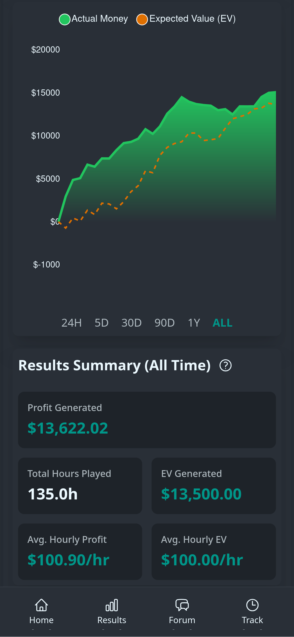Open the Avg. Hourly Profit card
Viewport: 294px width, 637px height.
tap(80, 551)
